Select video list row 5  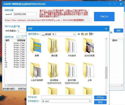coord(15,52)
